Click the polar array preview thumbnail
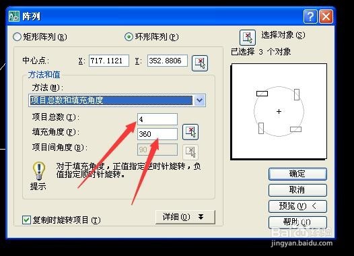The image size is (354, 256). coord(279,111)
